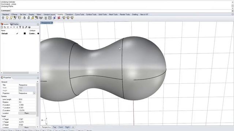Click the Hide in Detail bulb icon

pos(64,18)
